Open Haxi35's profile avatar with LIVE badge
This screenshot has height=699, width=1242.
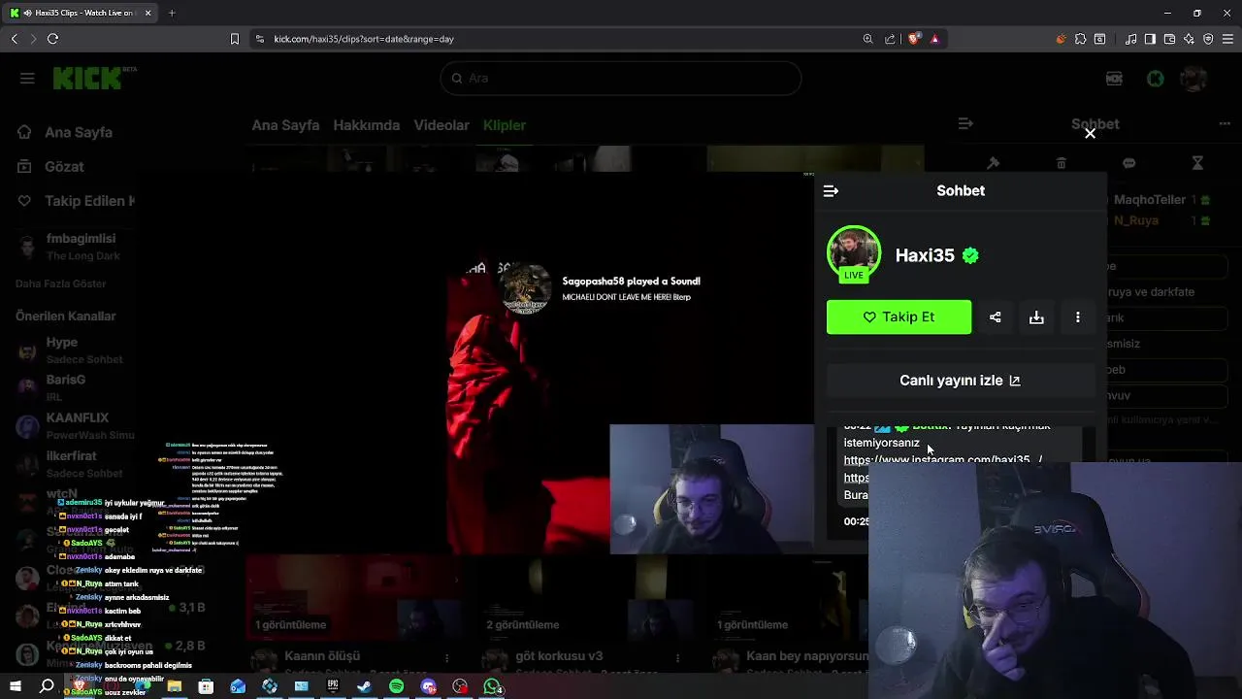(854, 253)
